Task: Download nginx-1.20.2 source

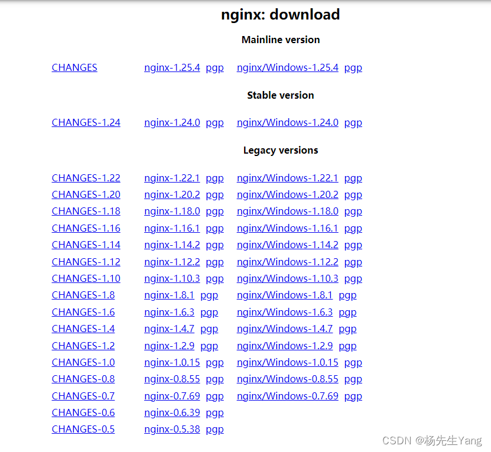Action: tap(172, 195)
